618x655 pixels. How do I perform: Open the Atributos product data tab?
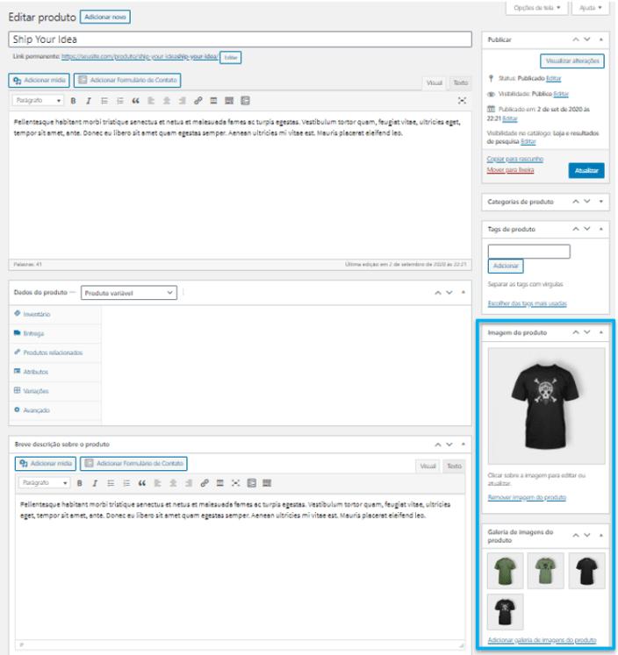(x=35, y=372)
